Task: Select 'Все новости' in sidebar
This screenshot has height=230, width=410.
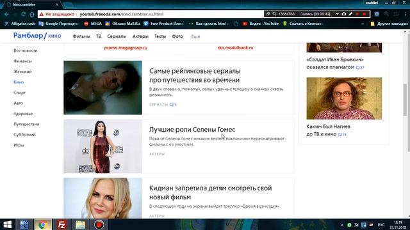Action: tap(26, 50)
